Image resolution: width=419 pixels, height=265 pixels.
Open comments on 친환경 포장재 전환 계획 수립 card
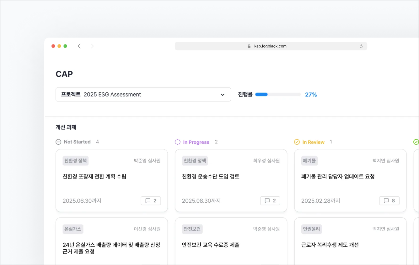tap(151, 201)
